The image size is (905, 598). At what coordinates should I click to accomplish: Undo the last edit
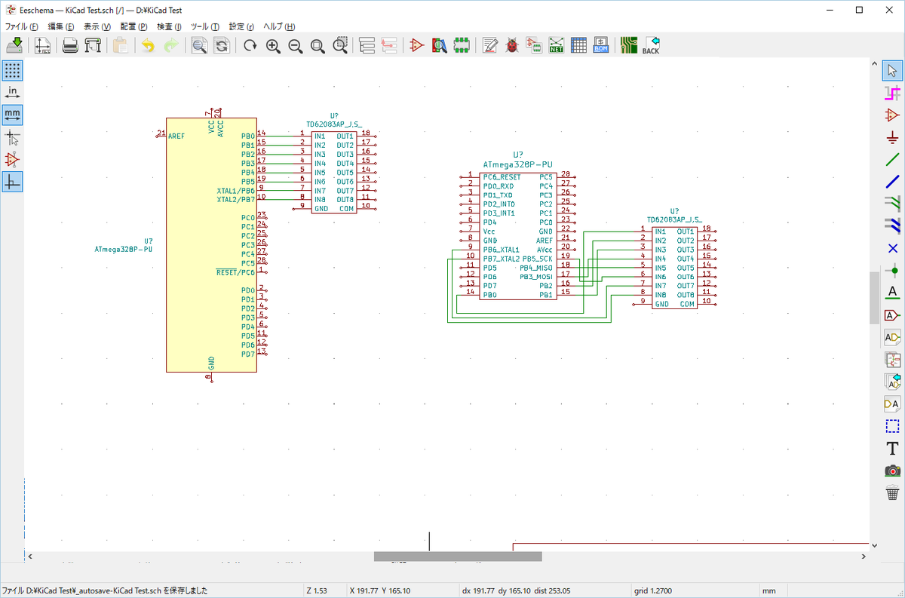click(x=148, y=46)
